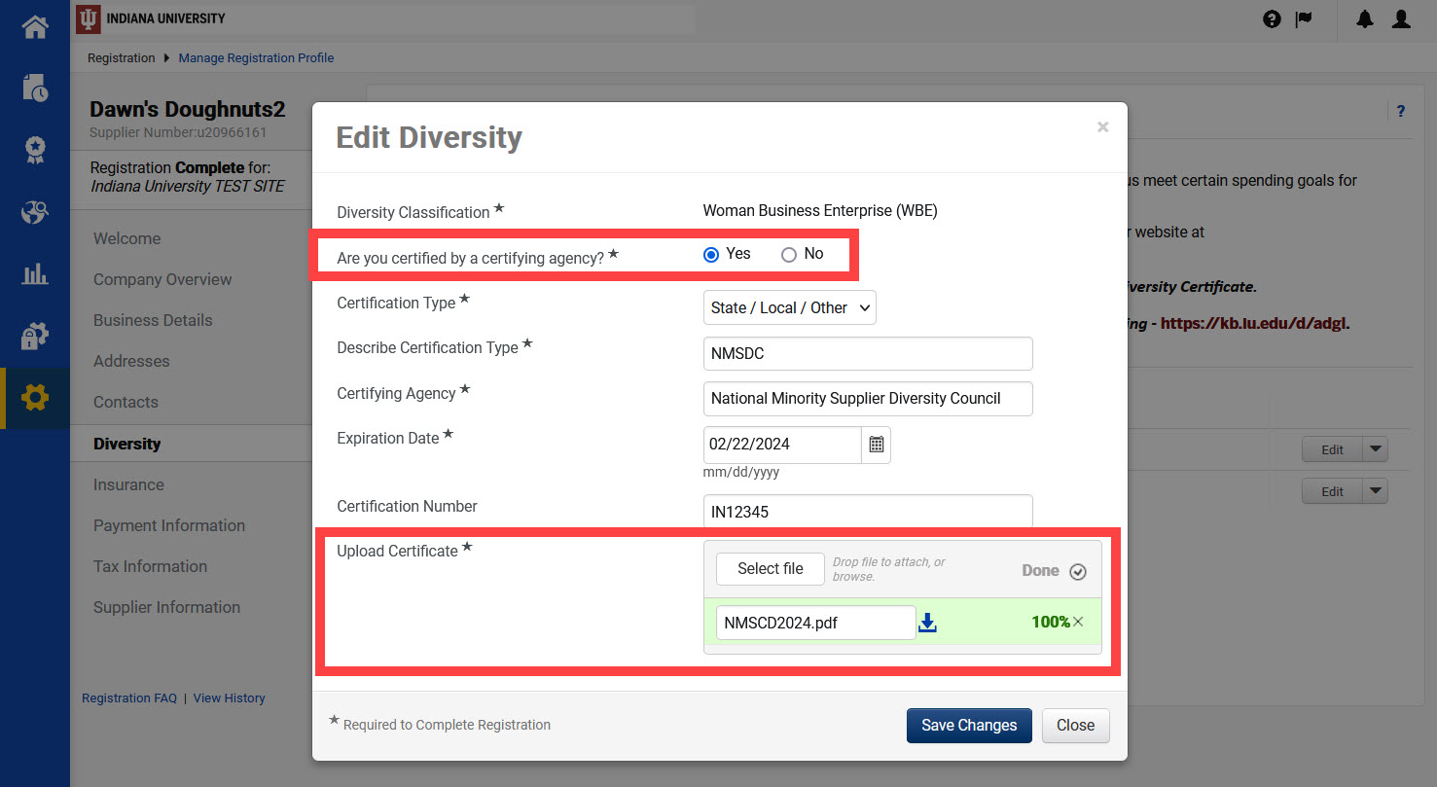Click Select file button
The width and height of the screenshot is (1437, 787).
771,569
